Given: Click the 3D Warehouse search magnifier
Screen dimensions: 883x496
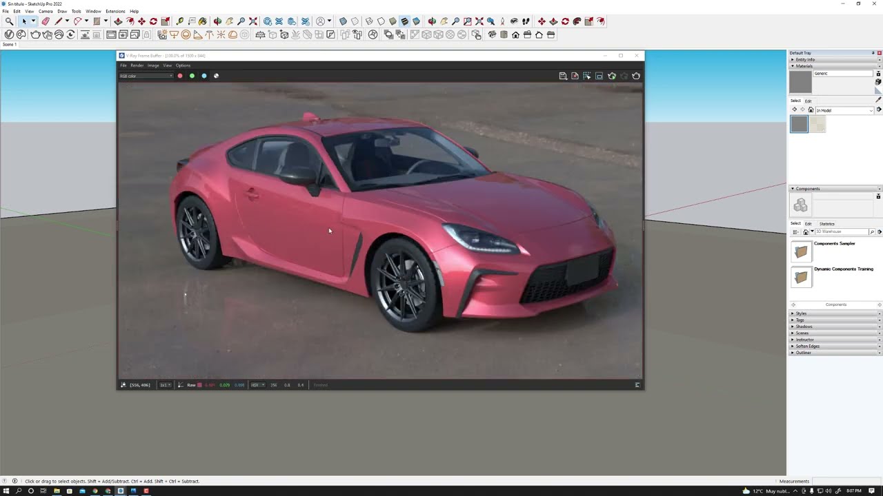Looking at the screenshot, I should click(x=872, y=232).
